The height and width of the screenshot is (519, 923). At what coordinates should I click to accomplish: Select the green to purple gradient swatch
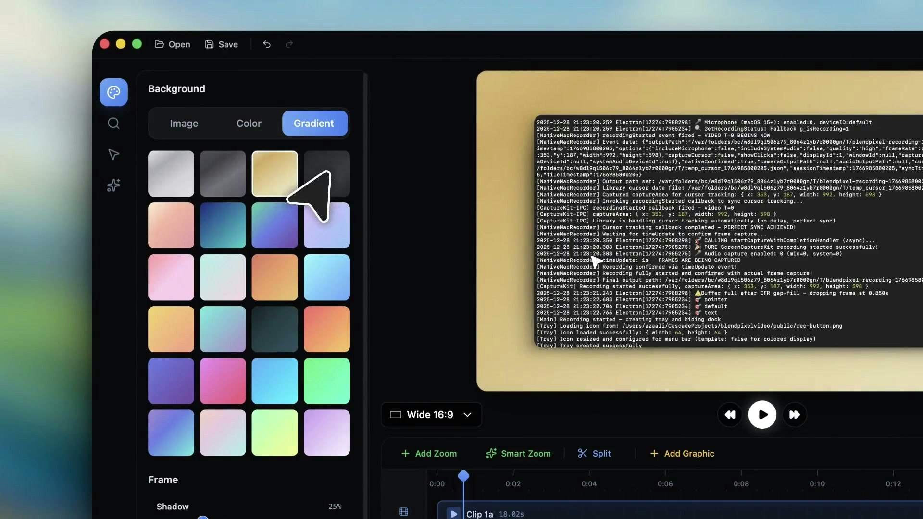click(275, 225)
